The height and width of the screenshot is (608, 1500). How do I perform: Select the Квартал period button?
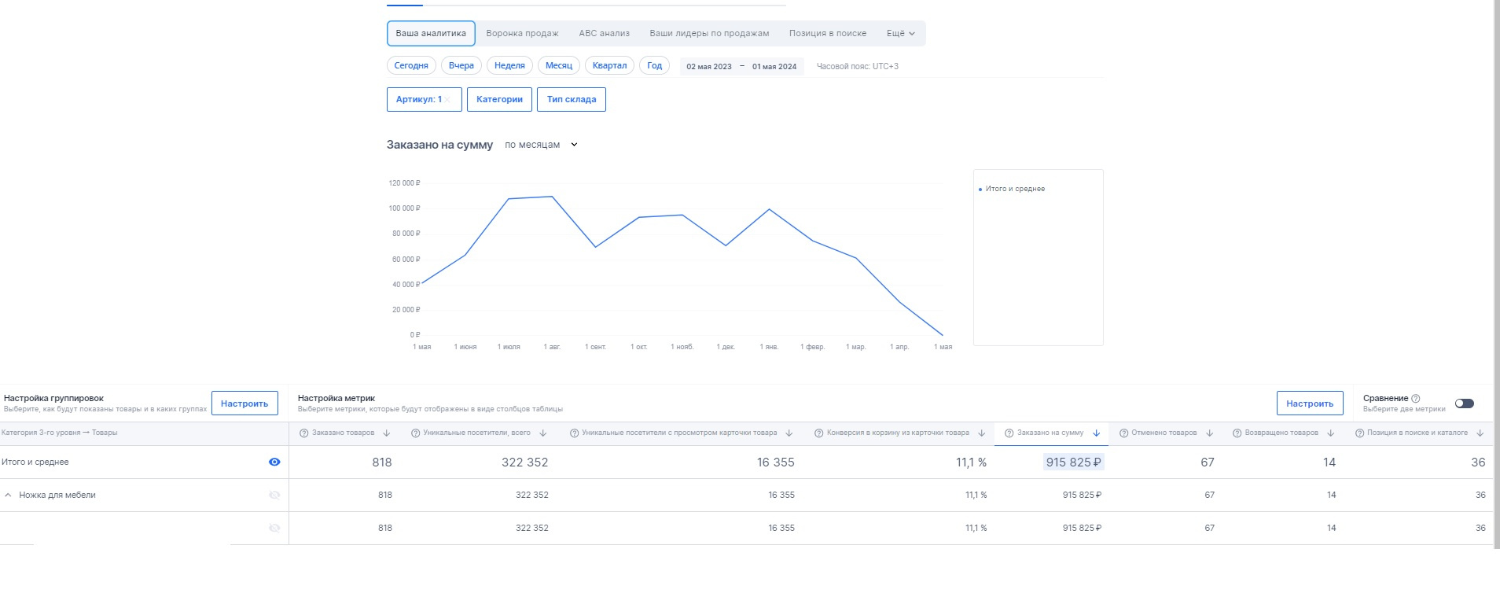[609, 66]
